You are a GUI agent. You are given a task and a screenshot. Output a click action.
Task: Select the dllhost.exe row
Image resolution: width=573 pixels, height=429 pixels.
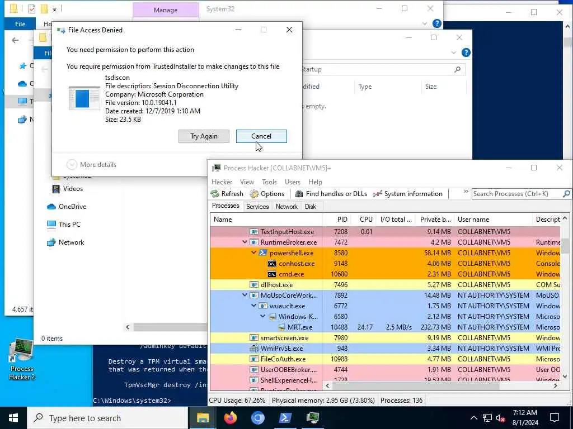385,284
